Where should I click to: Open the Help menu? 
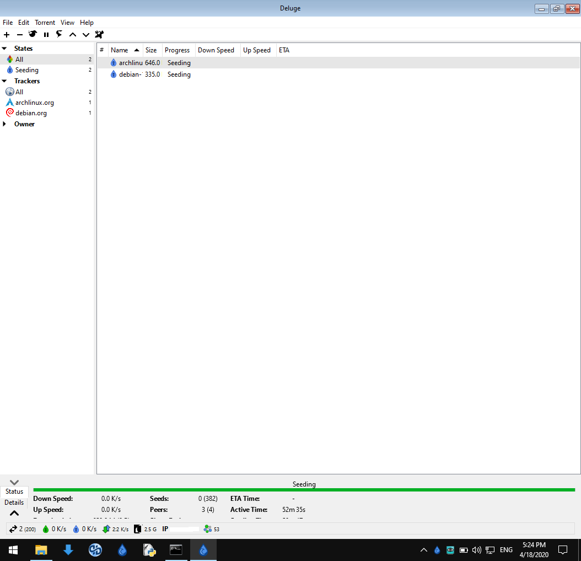point(87,23)
